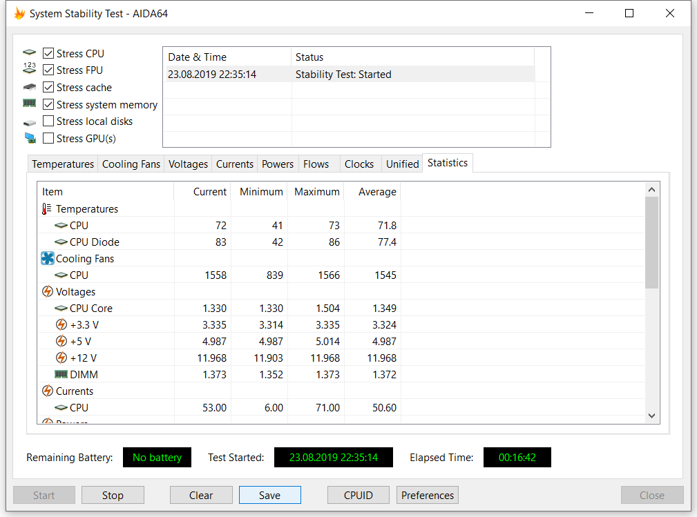Click the Test Started timestamp value
The height and width of the screenshot is (517, 697).
(334, 458)
